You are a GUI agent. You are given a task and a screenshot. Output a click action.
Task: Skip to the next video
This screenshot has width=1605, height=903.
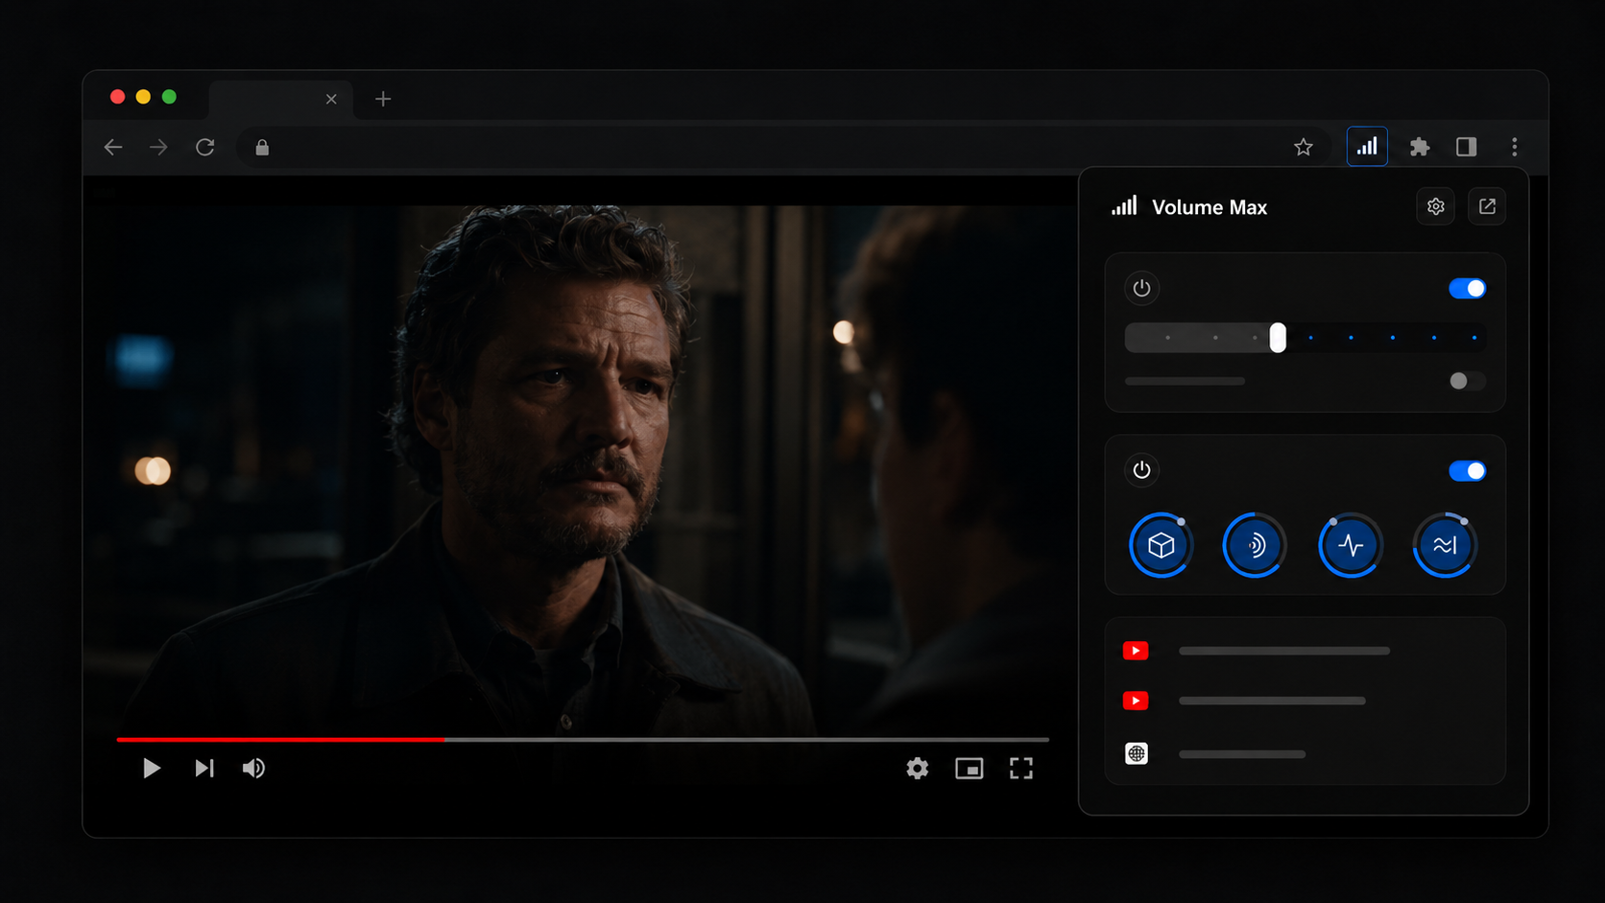[x=204, y=768]
